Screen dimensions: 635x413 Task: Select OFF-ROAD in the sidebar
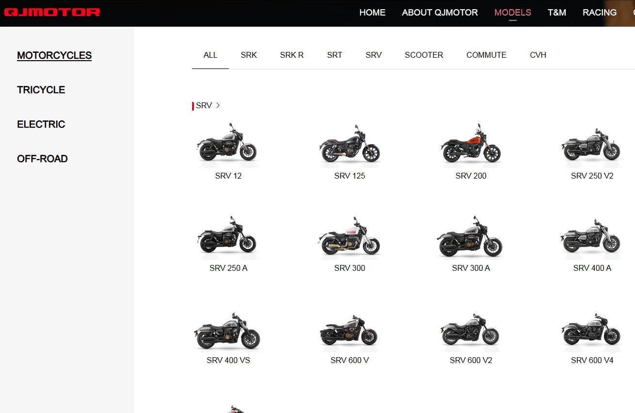coord(42,159)
